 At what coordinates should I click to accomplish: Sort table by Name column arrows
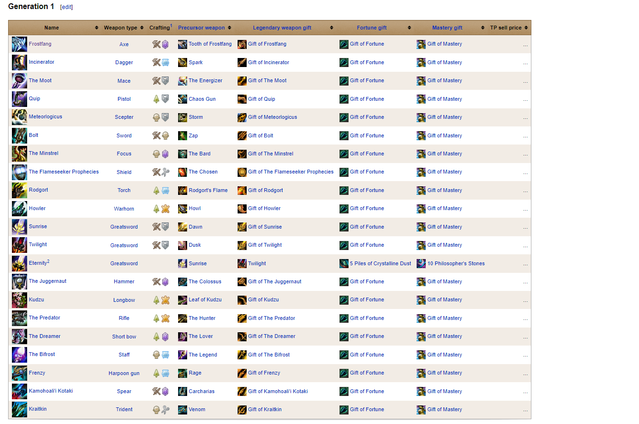point(97,28)
